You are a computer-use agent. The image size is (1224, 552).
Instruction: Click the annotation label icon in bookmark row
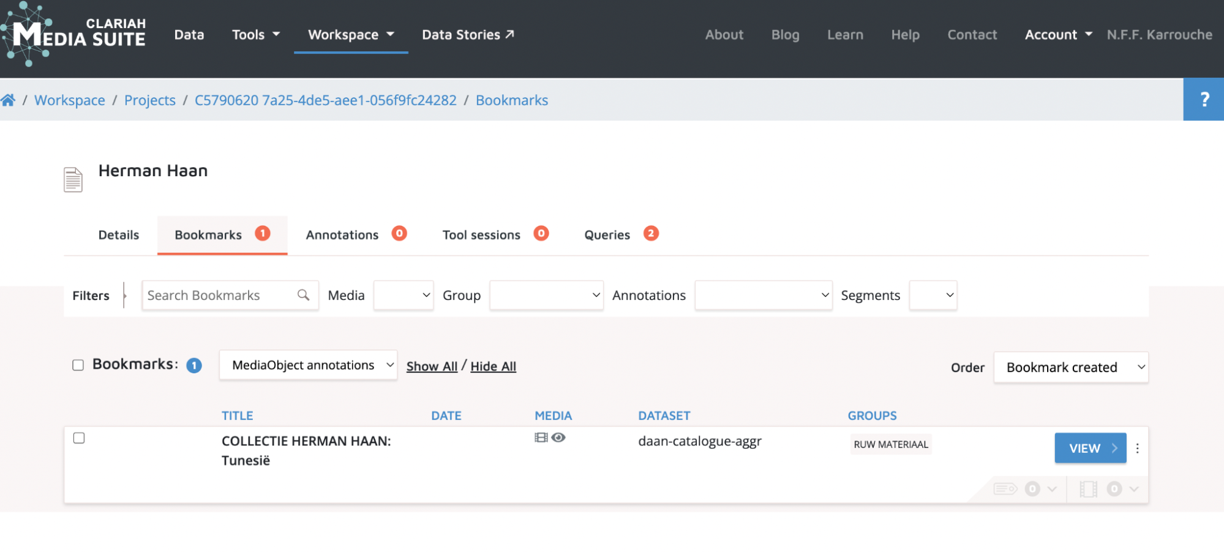tap(1005, 489)
